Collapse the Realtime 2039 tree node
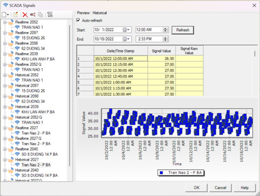Viewport: 260px width, 196px height. (5, 54)
